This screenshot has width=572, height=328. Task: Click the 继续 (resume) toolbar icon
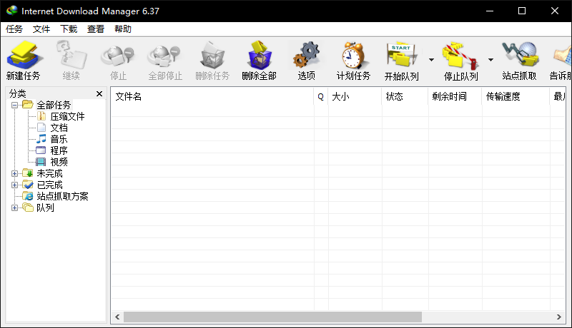point(71,56)
